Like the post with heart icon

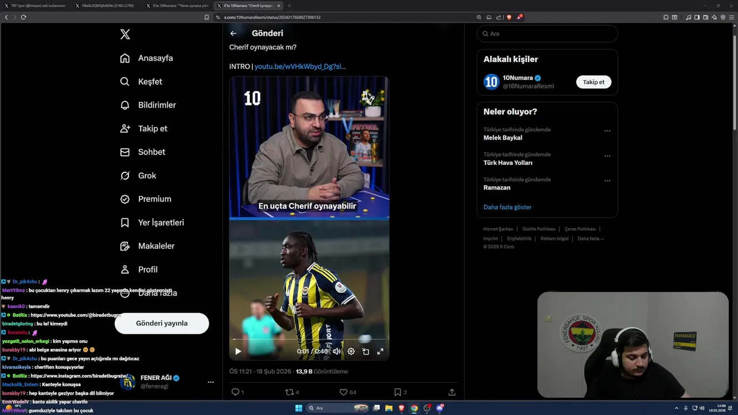click(344, 392)
